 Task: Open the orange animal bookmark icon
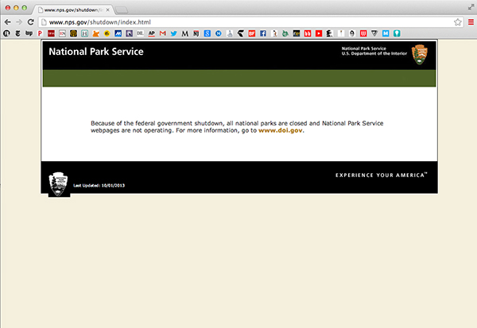tap(96, 33)
